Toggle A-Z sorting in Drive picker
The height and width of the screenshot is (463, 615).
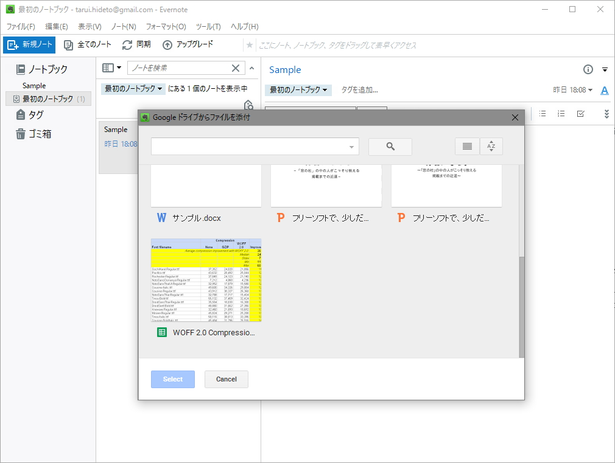pyautogui.click(x=491, y=146)
